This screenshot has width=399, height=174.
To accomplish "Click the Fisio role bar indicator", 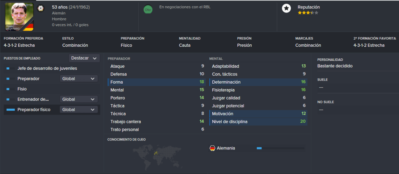I will pyautogui.click(x=8, y=89).
